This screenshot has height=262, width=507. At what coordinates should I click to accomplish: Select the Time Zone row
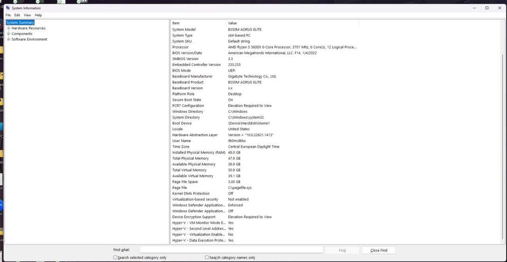coord(265,146)
